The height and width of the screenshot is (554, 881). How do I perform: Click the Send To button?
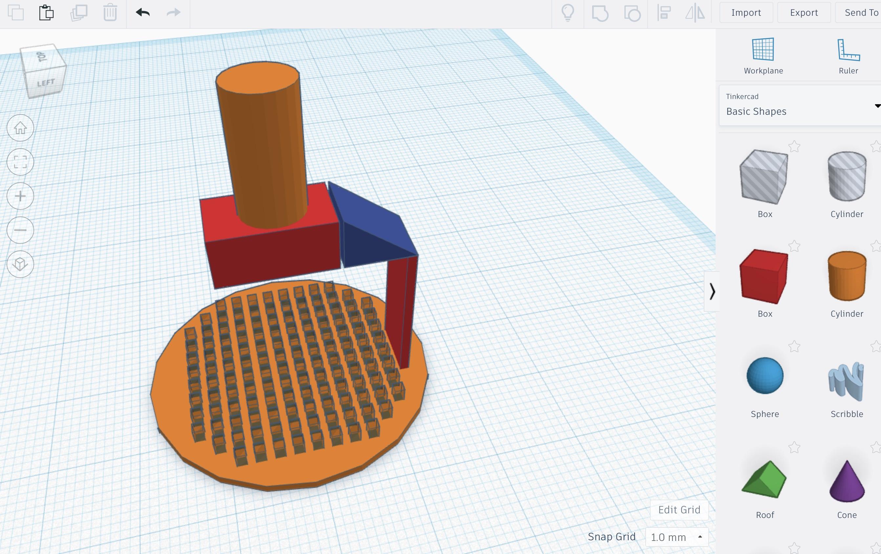point(858,12)
